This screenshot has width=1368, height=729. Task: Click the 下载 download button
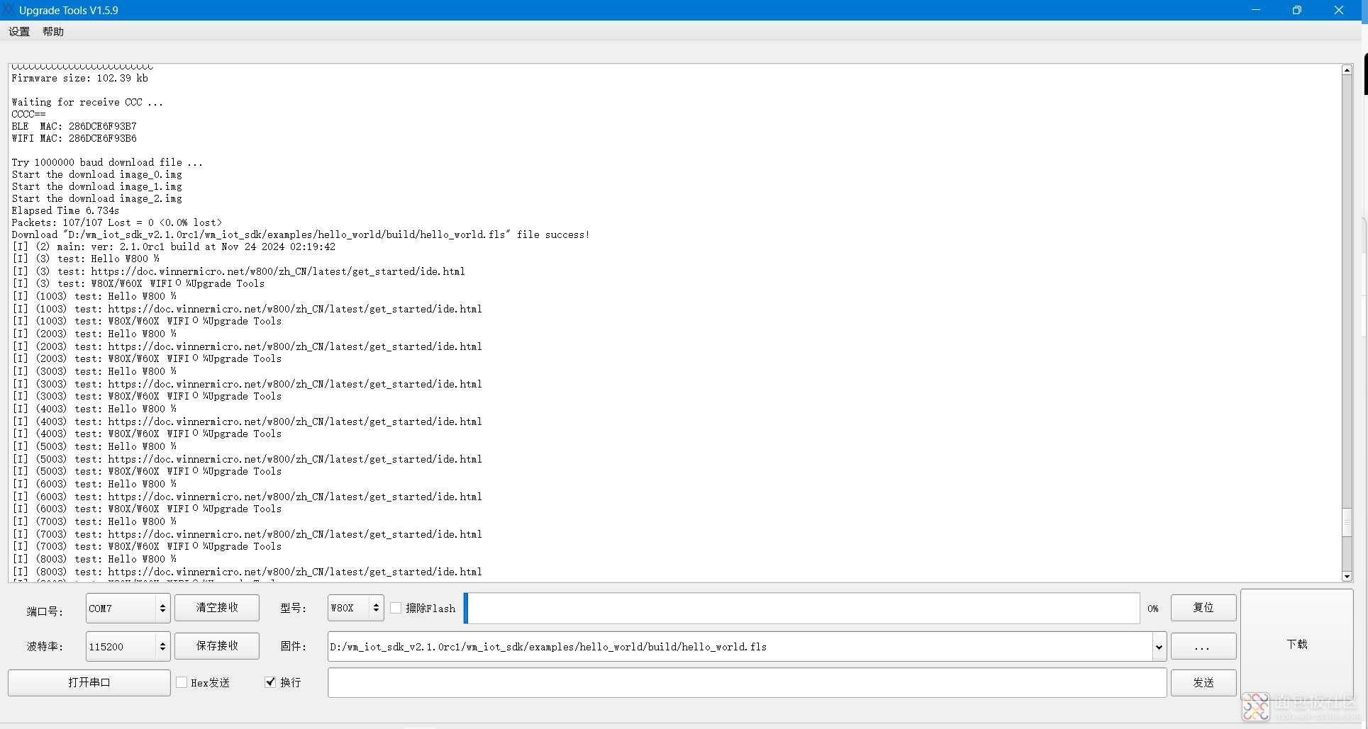pos(1297,644)
